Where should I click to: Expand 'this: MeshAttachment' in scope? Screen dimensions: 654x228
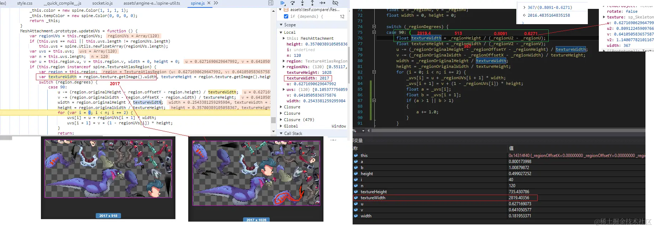pyautogui.click(x=284, y=38)
